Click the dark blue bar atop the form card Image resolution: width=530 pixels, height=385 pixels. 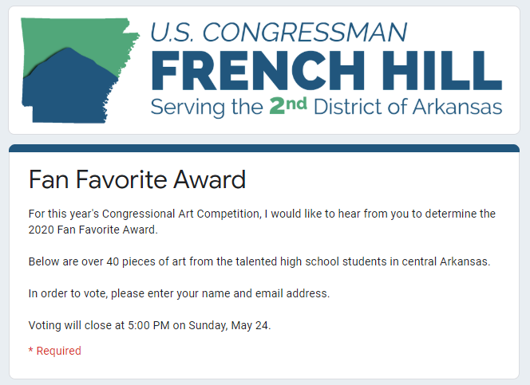264,148
